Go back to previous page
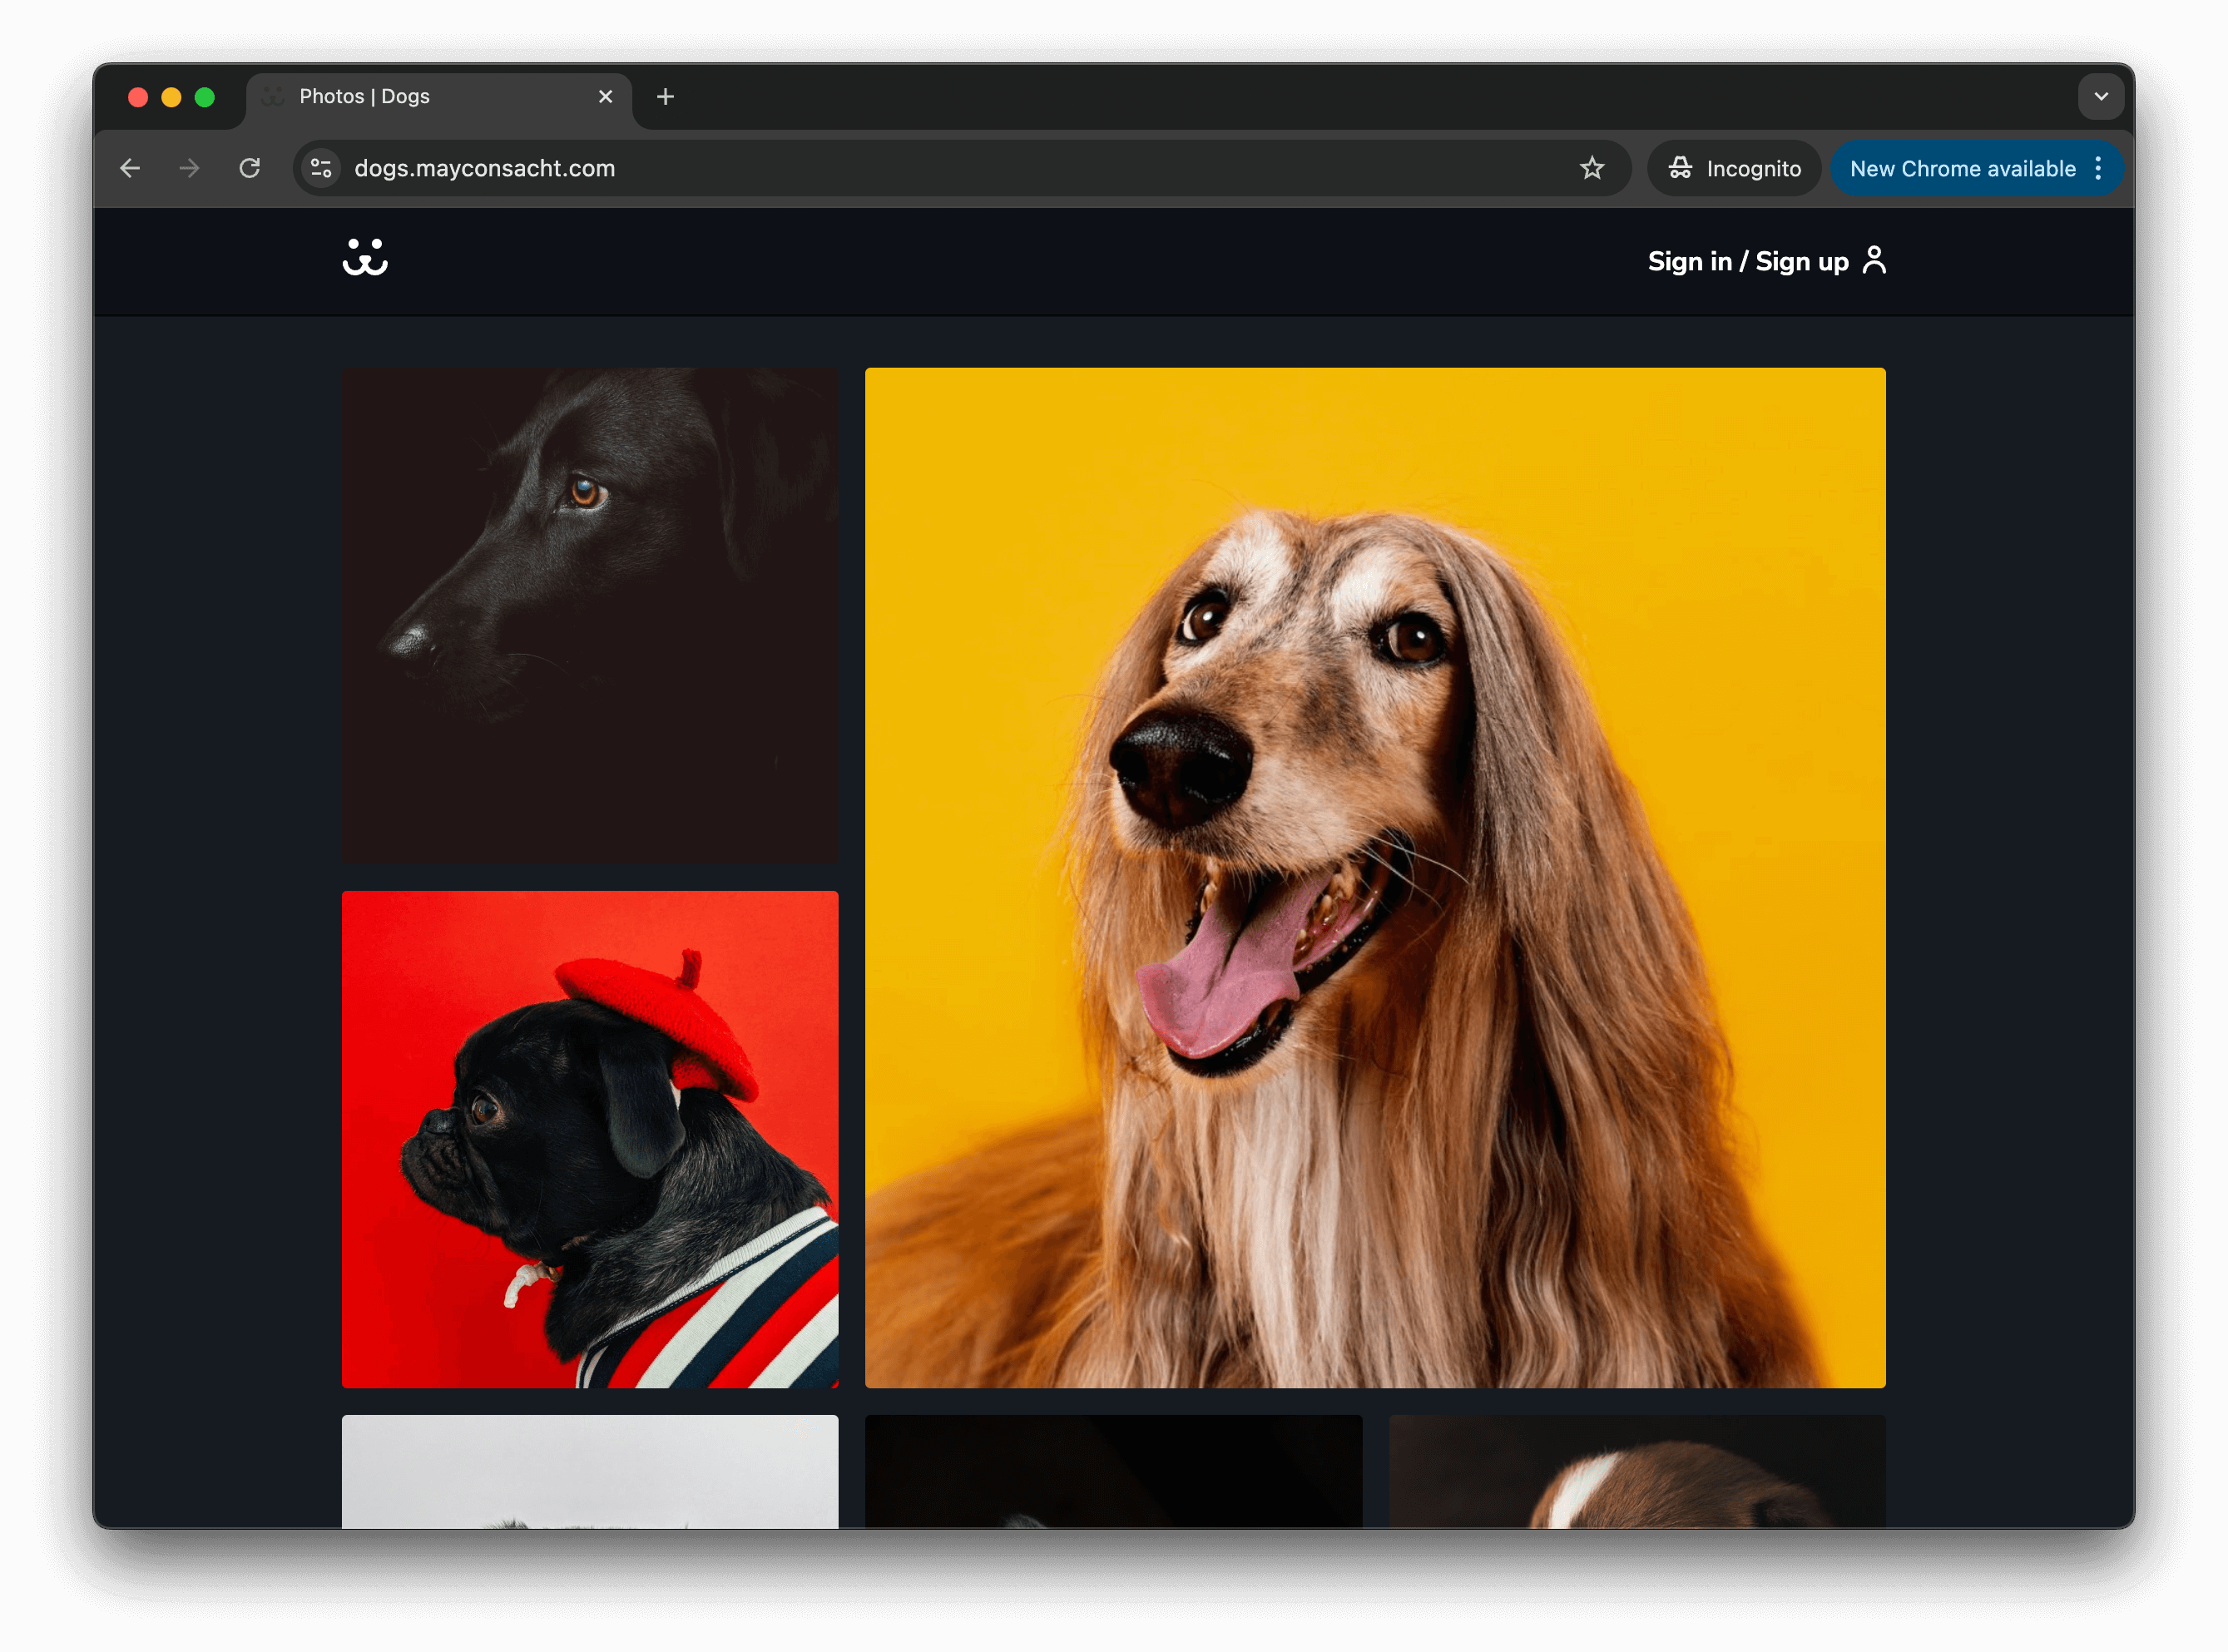The width and height of the screenshot is (2228, 1652). pos(130,168)
